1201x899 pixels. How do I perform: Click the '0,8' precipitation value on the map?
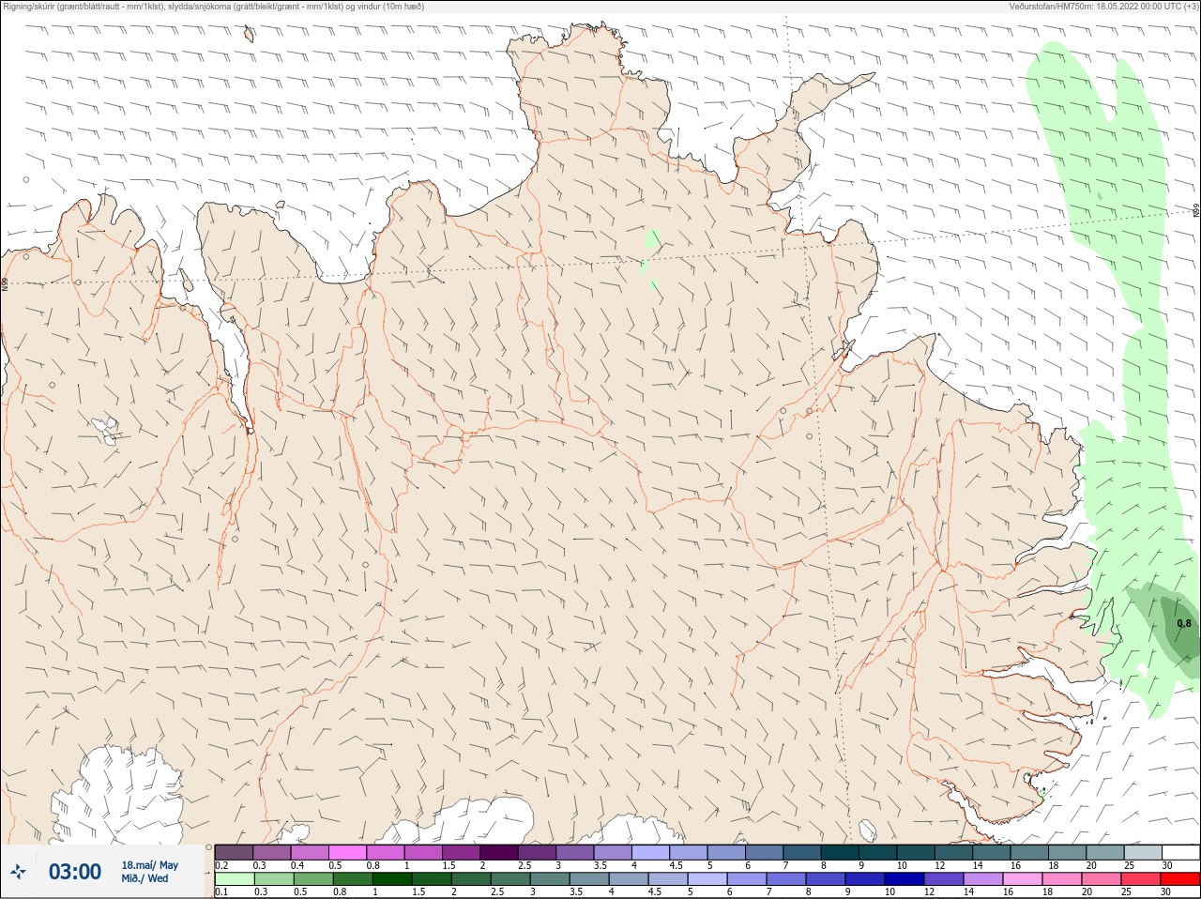(x=1184, y=623)
